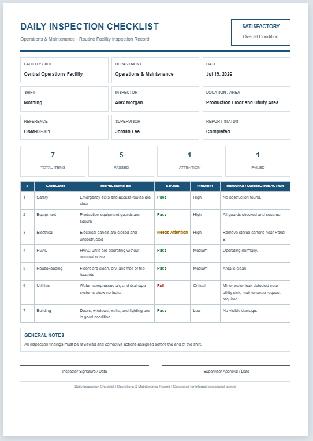
Task: Select the HVAC category cell
Action: [x=55, y=253]
